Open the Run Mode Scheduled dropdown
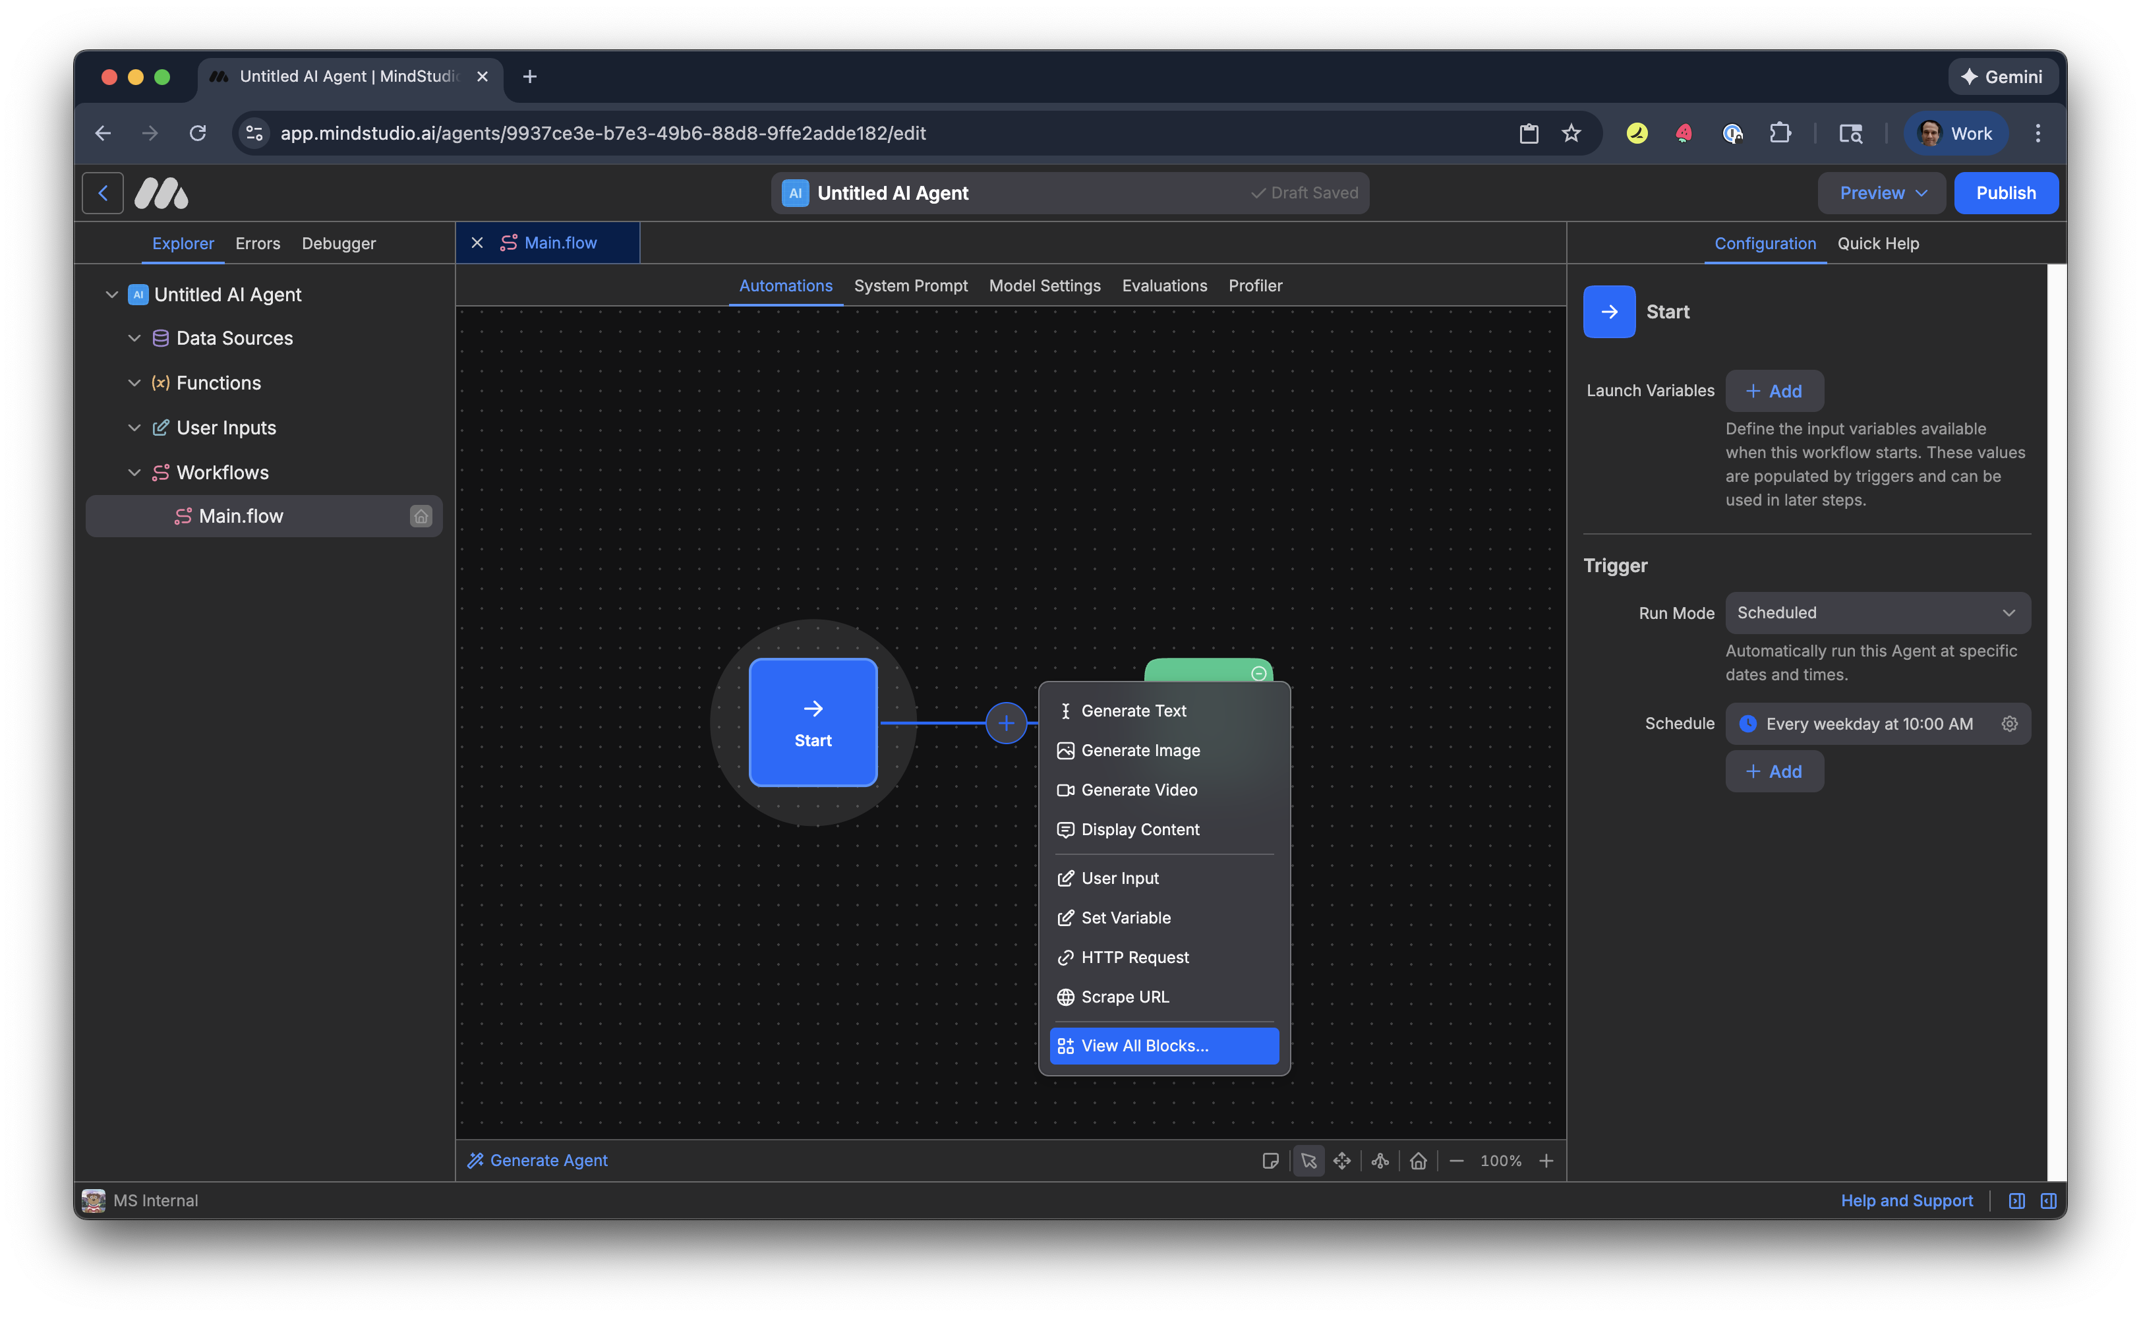This screenshot has width=2141, height=1317. 1878,612
